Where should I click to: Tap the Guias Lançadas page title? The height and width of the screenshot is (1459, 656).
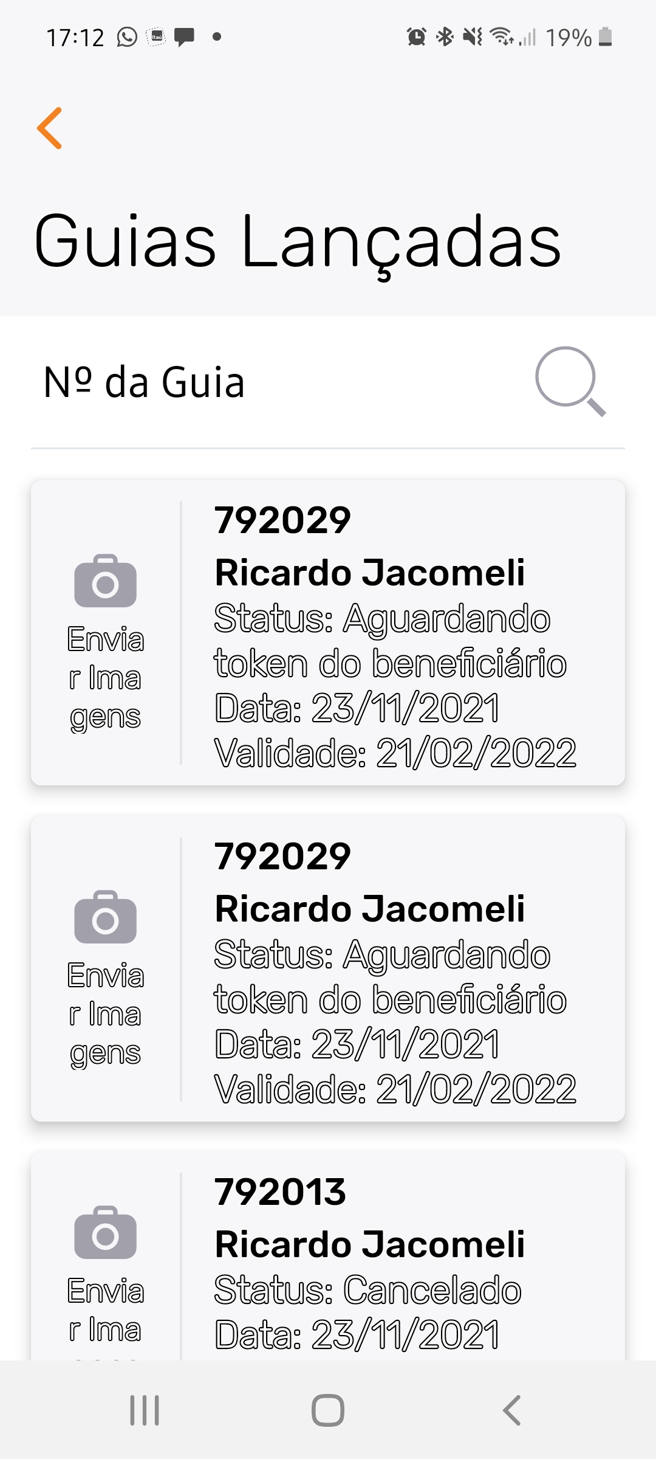coord(298,241)
